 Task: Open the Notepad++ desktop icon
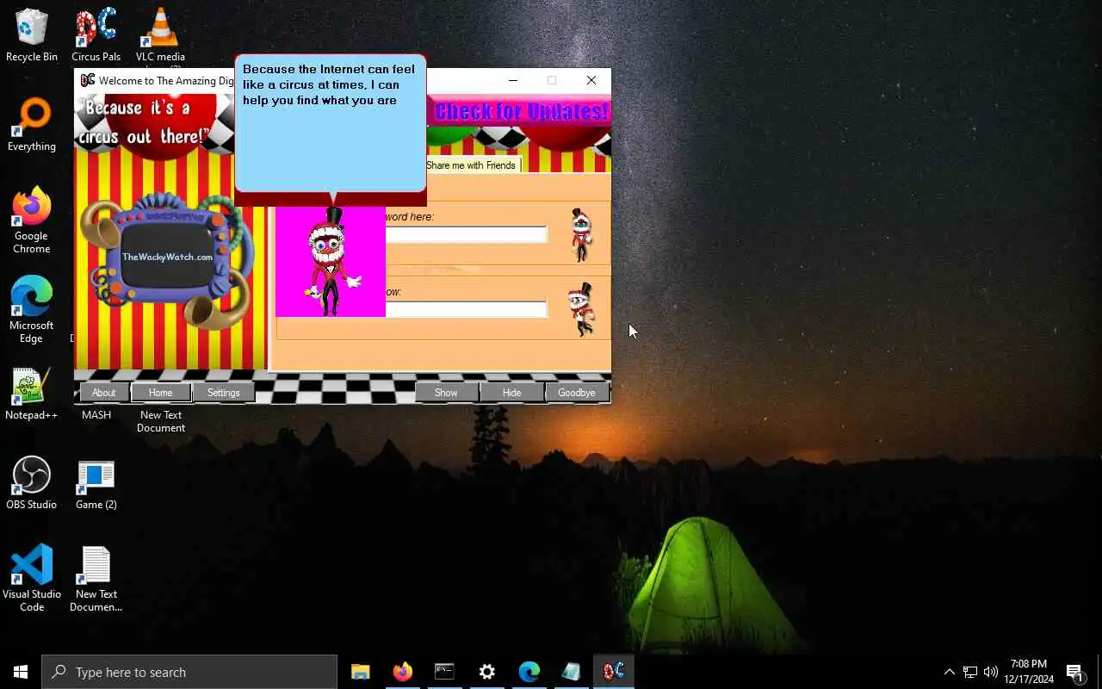[x=32, y=394]
